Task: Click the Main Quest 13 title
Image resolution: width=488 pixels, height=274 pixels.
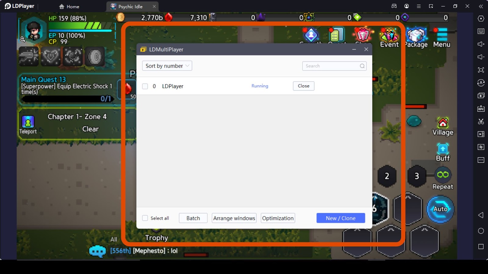Action: click(43, 79)
